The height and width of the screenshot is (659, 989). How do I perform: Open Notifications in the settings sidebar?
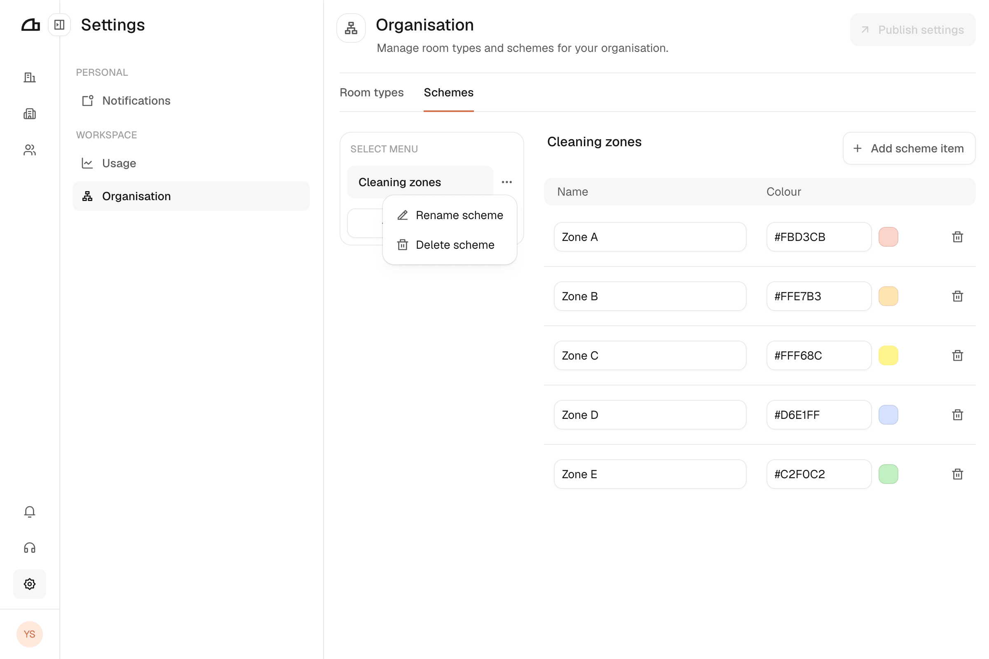click(x=191, y=100)
